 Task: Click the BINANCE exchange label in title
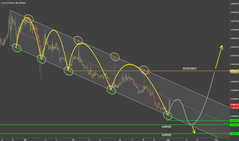click(x=22, y=3)
